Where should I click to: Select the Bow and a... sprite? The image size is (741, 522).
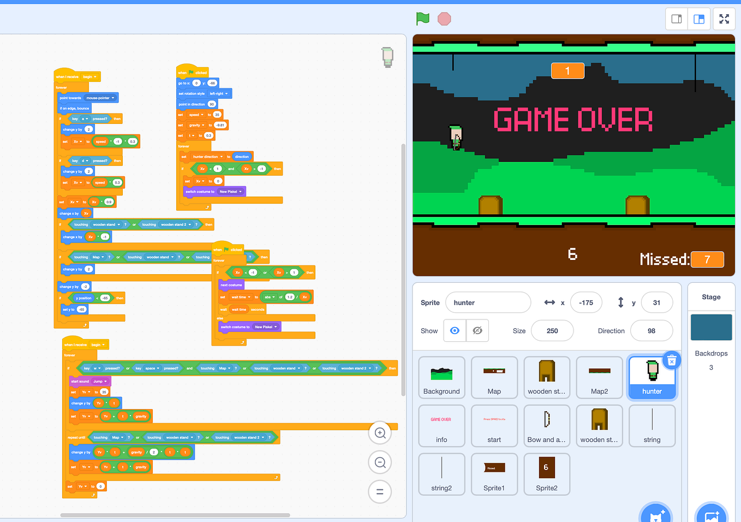click(547, 426)
